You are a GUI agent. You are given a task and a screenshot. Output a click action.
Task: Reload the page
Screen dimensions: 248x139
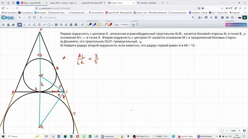click(17, 8)
